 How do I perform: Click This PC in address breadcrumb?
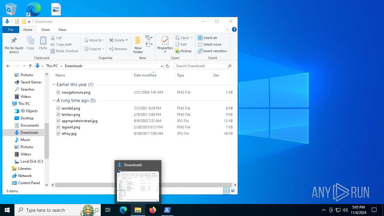coord(52,66)
